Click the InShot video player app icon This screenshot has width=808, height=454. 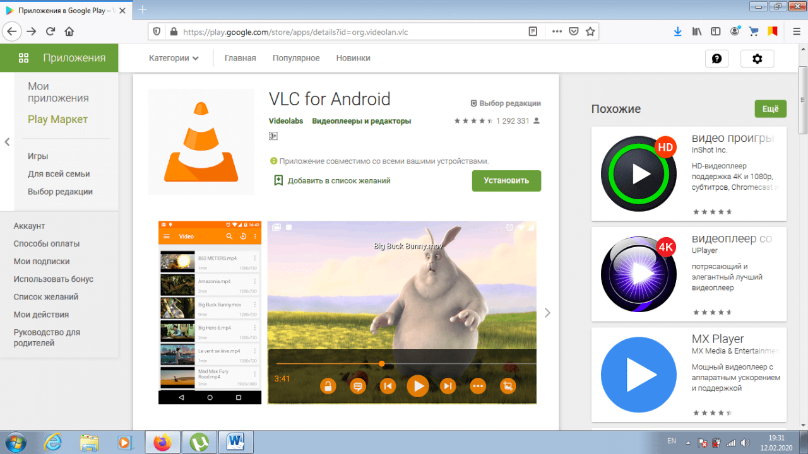click(x=639, y=173)
